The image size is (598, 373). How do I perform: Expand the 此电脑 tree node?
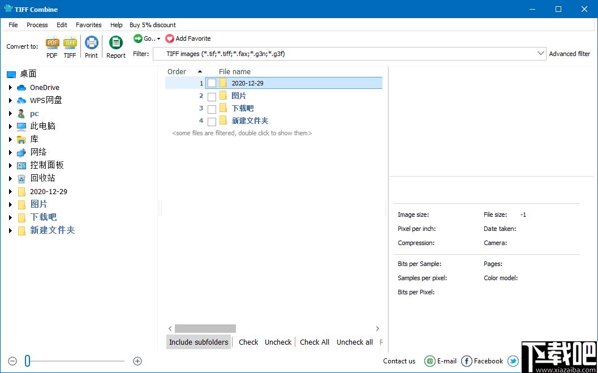[x=10, y=126]
